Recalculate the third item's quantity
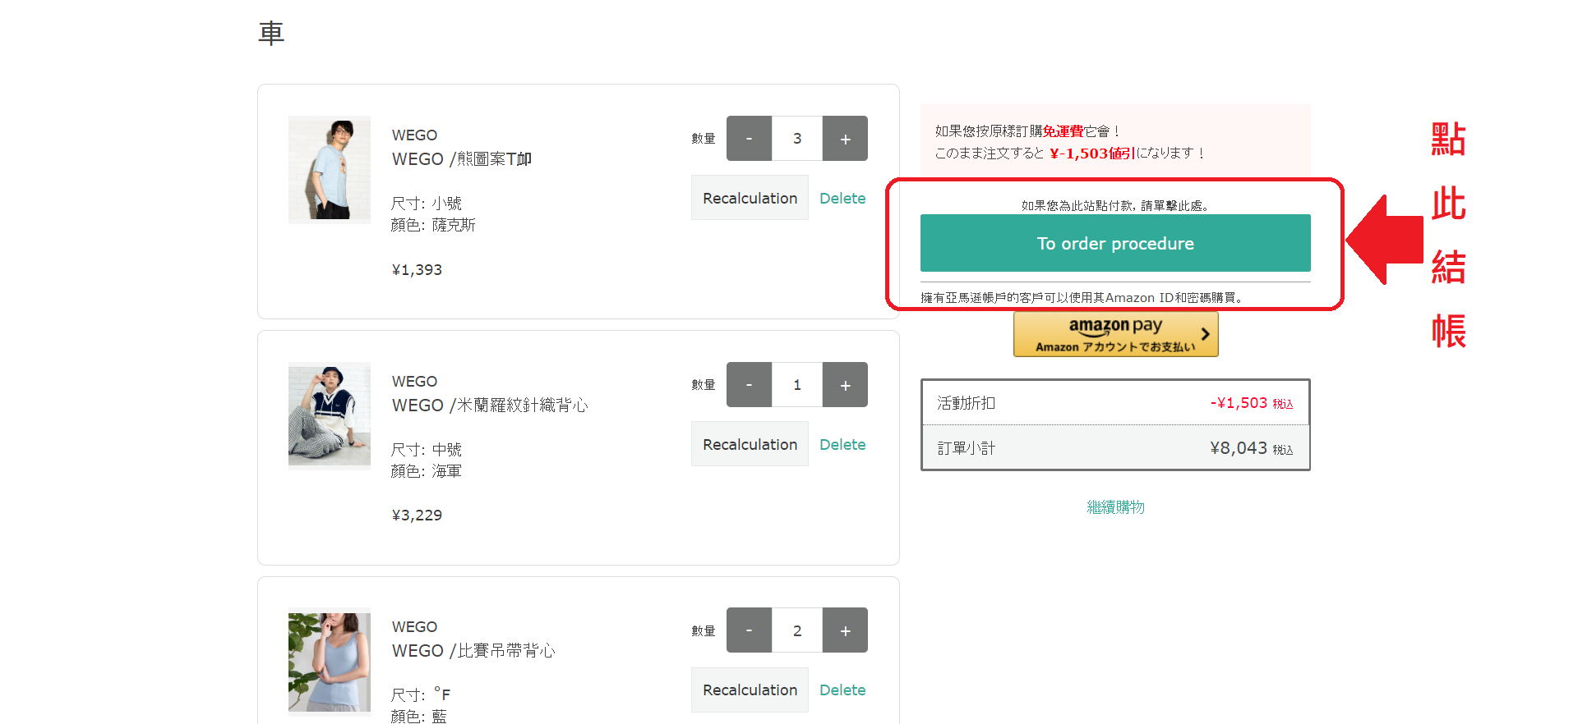Viewport: 1578px width, 724px height. click(750, 690)
